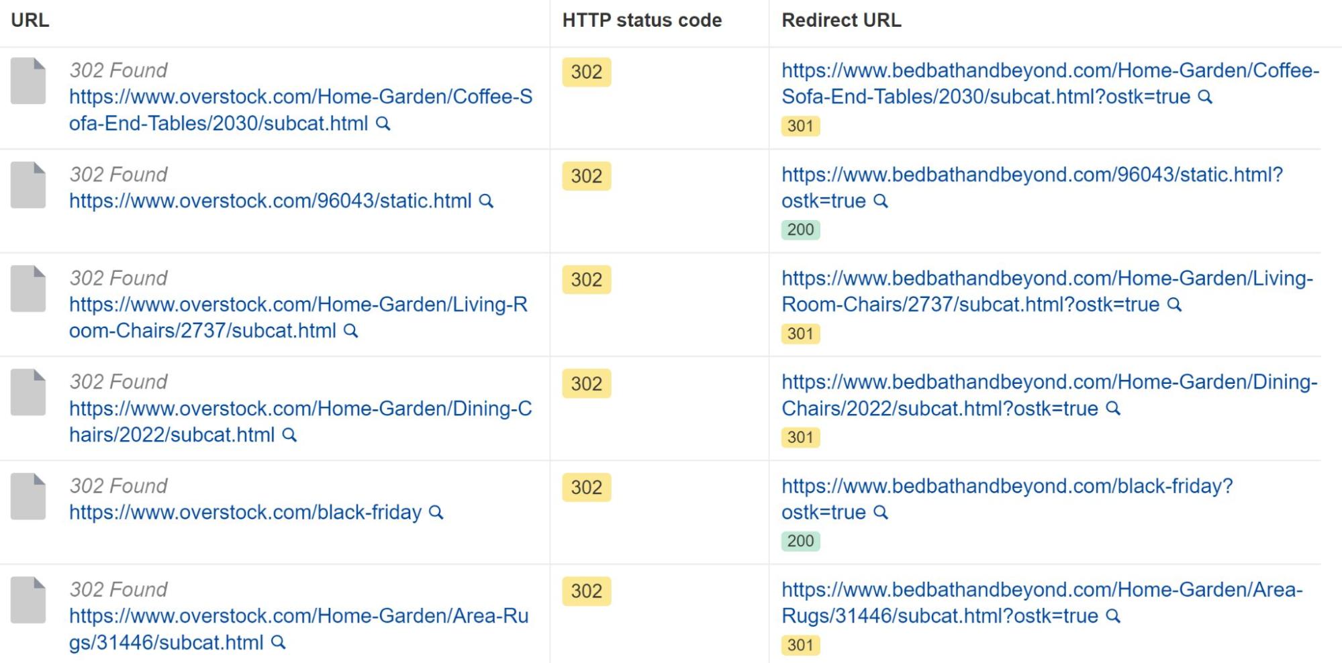
Task: Click the 302 badge on the black-friday row
Action: 586,487
